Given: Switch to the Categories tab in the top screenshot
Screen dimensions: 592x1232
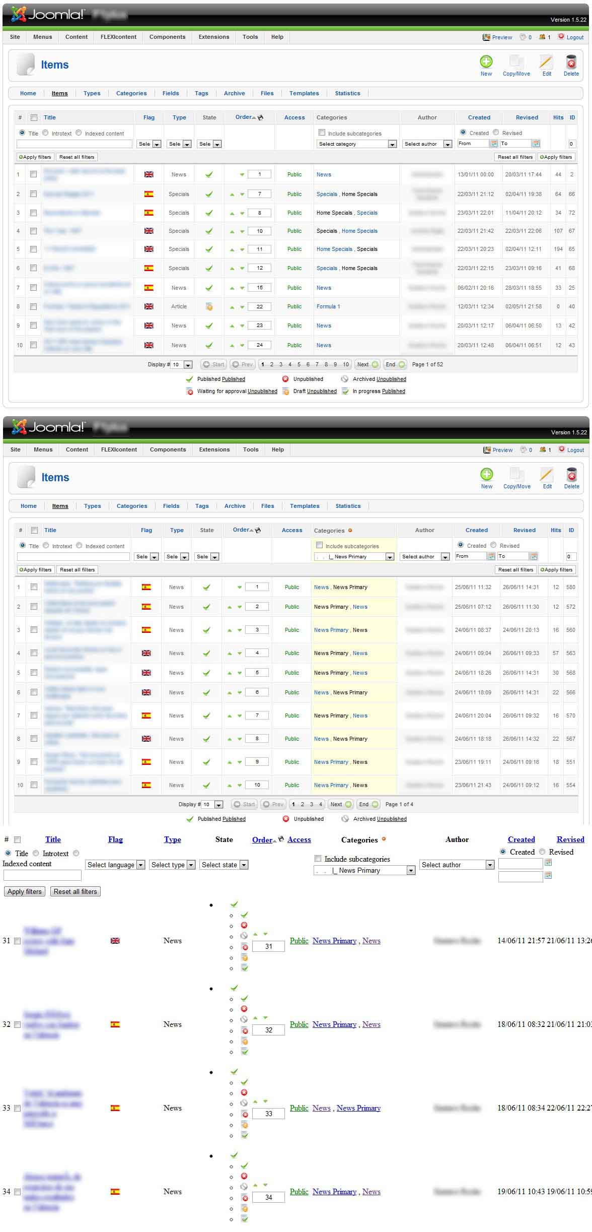Looking at the screenshot, I should tap(131, 93).
